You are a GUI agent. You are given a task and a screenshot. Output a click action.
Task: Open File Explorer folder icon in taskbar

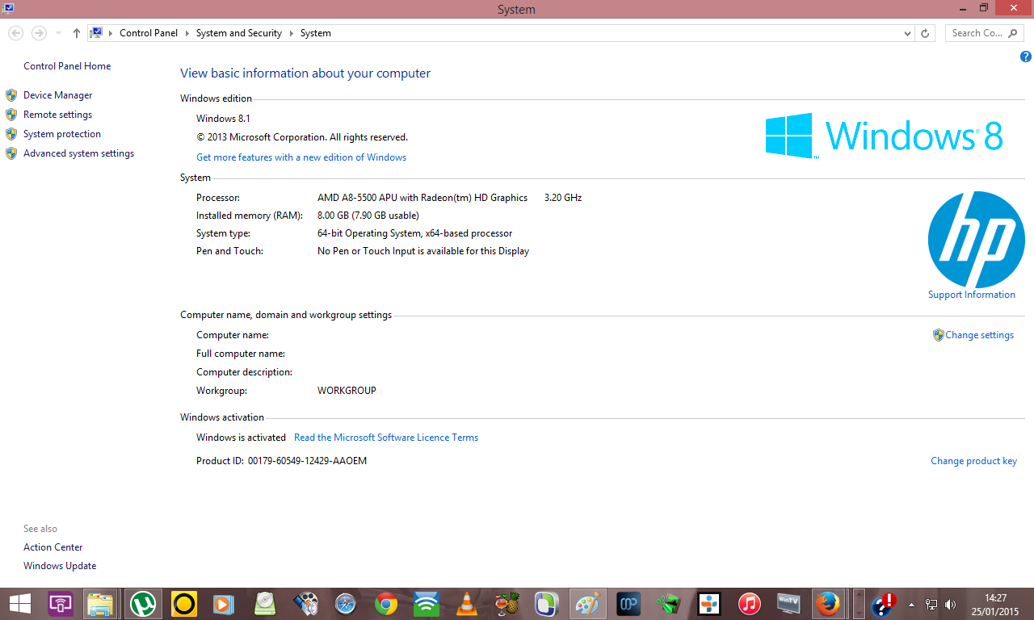pyautogui.click(x=101, y=603)
